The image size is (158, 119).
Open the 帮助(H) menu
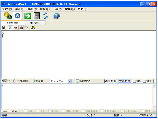[82, 9]
